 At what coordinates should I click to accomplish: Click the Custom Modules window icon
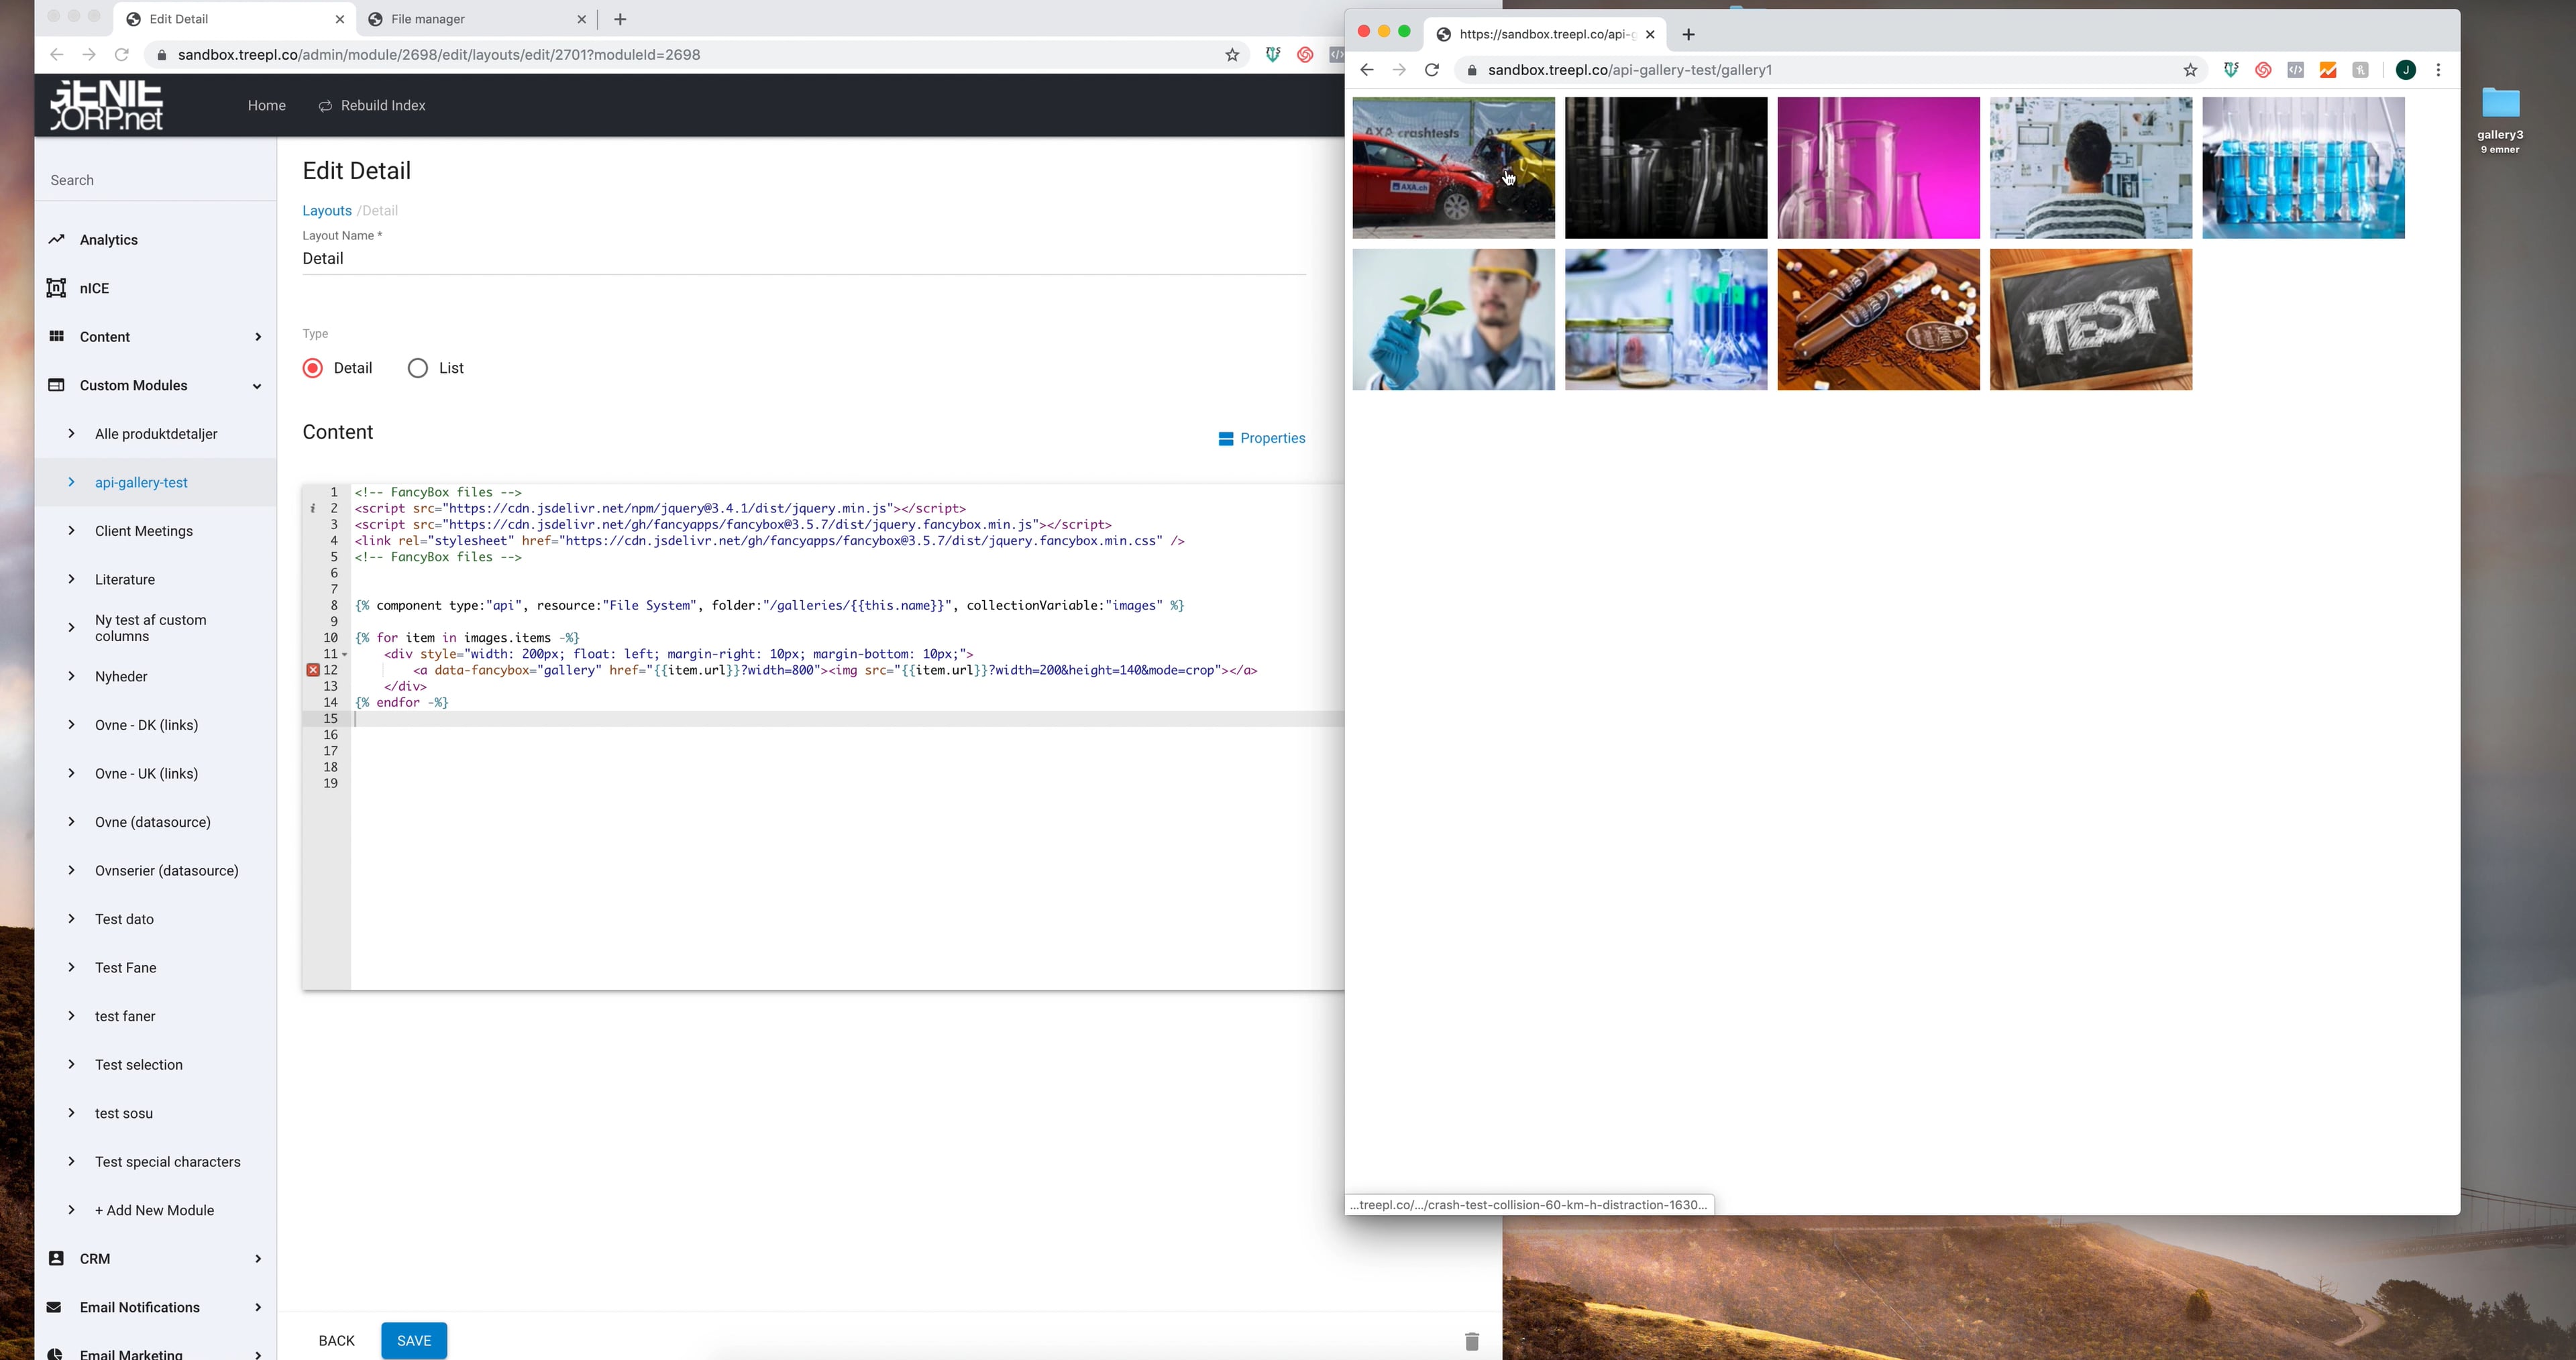(x=56, y=385)
